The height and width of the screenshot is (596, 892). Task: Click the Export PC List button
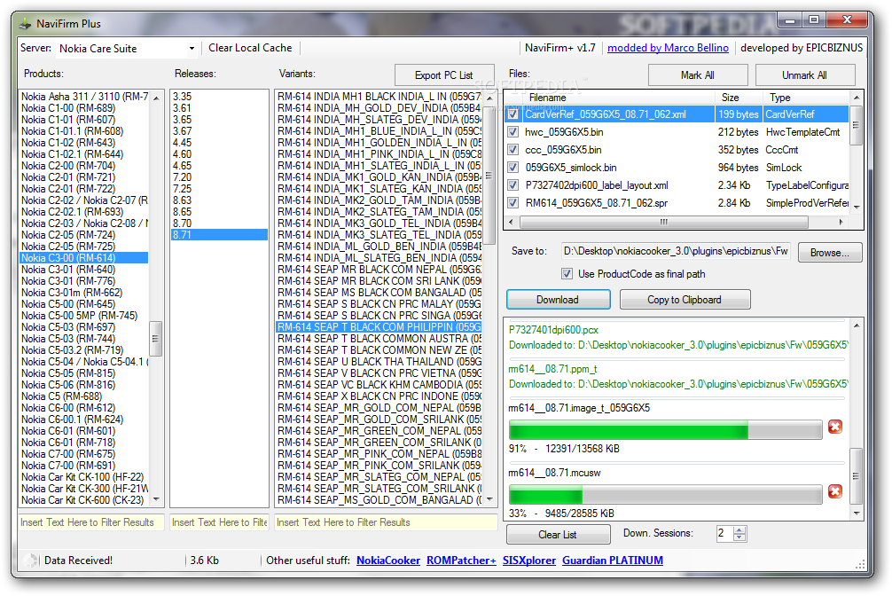[443, 75]
